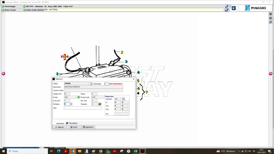Select part number 2 in diagram
Viewport: 274px width, 154px height.
[122, 52]
